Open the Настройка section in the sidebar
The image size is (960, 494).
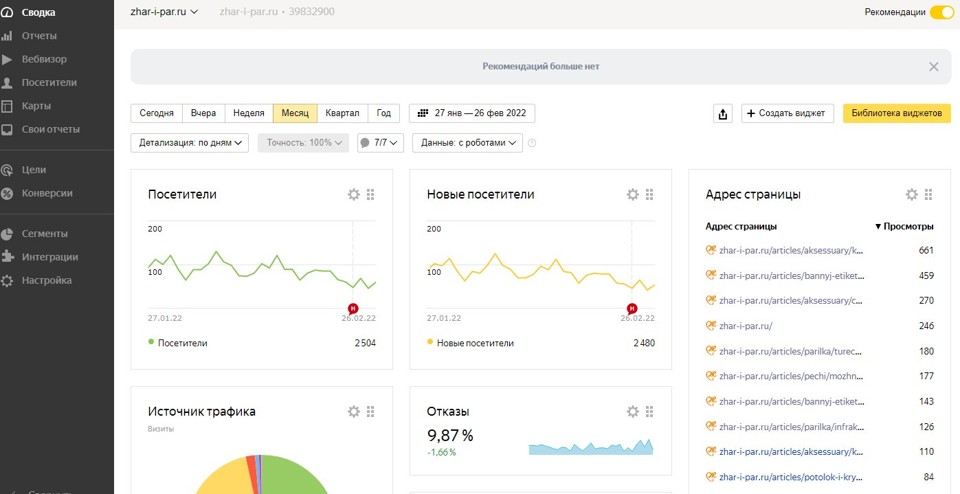pyautogui.click(x=46, y=280)
